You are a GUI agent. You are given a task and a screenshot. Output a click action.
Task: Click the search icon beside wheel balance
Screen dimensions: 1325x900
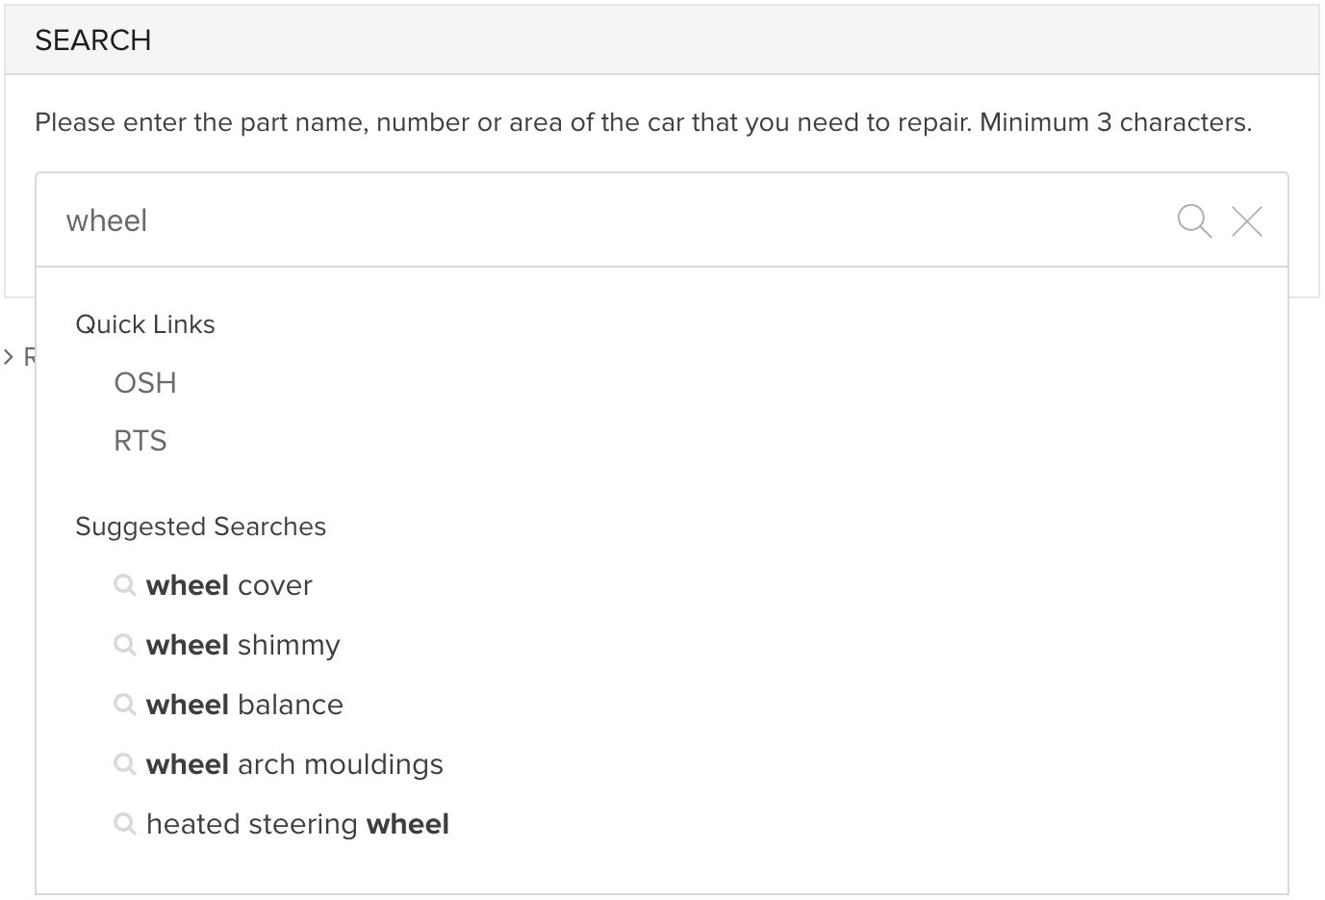pos(124,705)
